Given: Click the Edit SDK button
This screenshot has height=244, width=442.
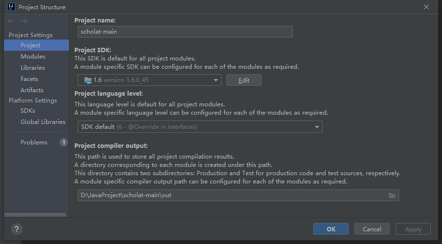Looking at the screenshot, I should pyautogui.click(x=244, y=80).
